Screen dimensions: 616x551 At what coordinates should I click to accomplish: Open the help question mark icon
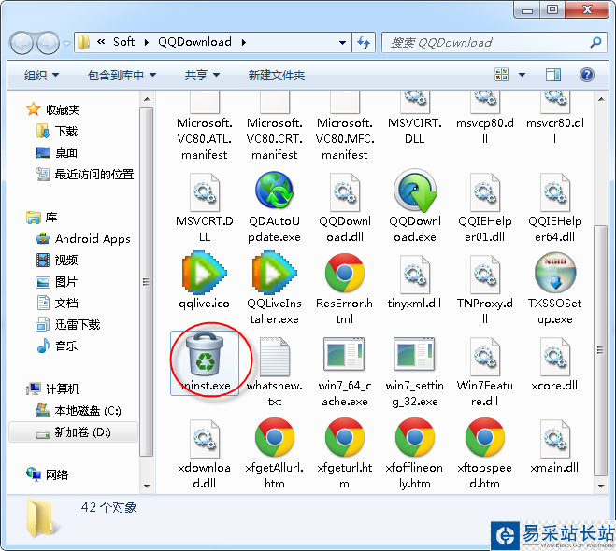pyautogui.click(x=586, y=75)
